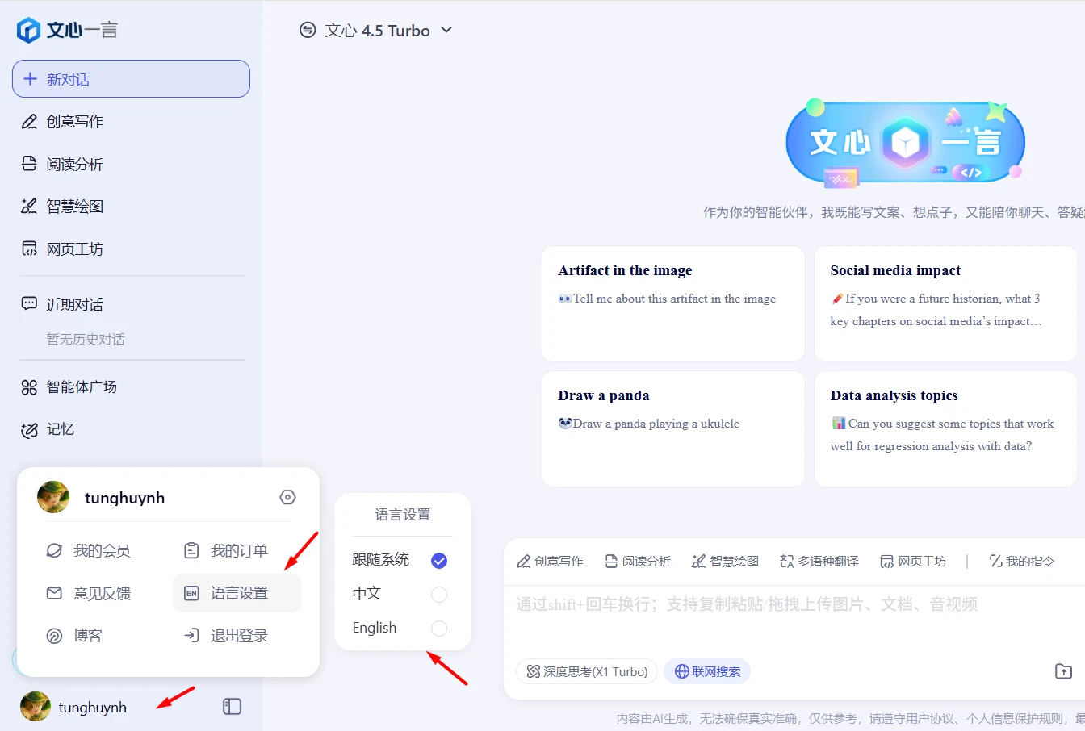The image size is (1085, 731).
Task: Toggle 深度思考(X1 Turbo) mode
Action: click(587, 671)
